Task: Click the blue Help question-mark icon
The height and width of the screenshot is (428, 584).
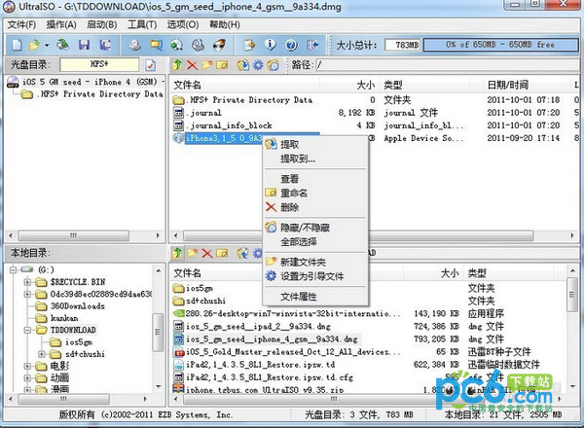Action: 291,45
